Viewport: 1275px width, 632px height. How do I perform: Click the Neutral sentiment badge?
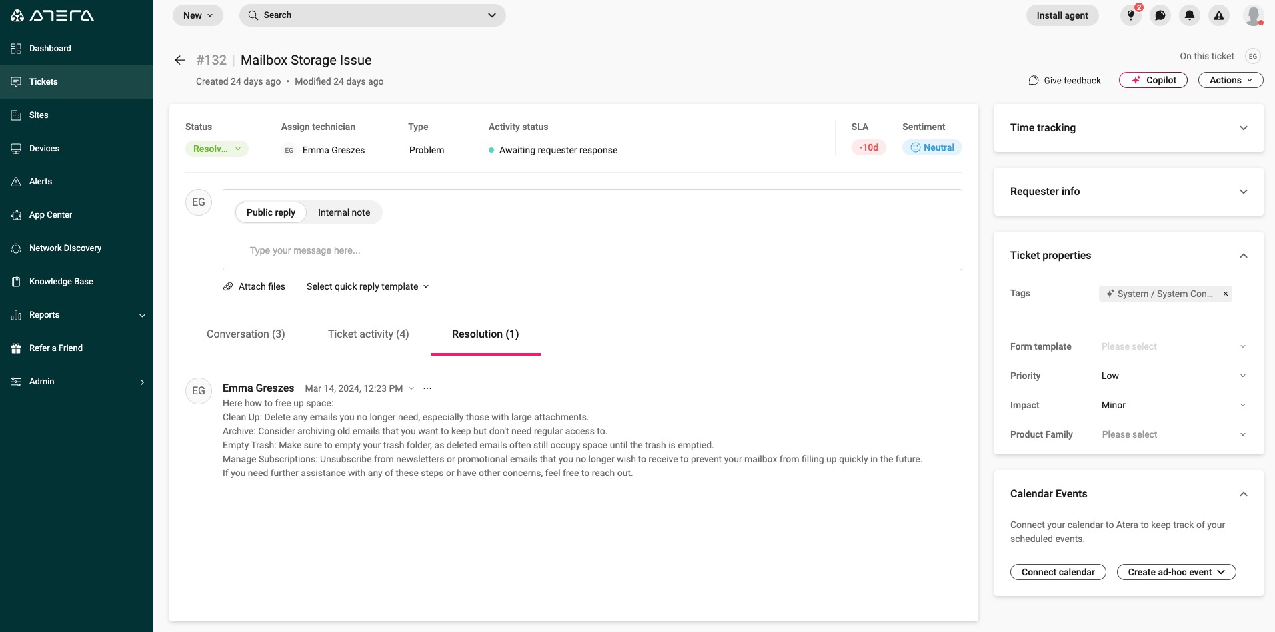(932, 147)
